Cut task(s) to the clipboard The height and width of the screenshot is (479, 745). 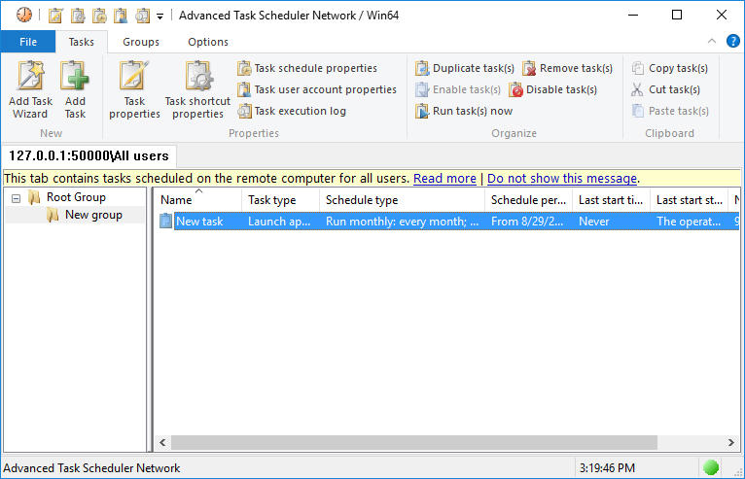(665, 89)
